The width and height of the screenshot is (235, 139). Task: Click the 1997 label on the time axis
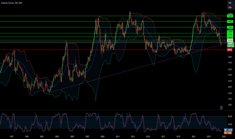tap(12, 136)
